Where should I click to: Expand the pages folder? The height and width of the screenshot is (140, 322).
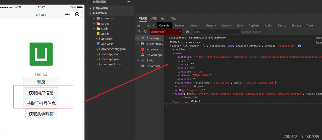click(105, 24)
